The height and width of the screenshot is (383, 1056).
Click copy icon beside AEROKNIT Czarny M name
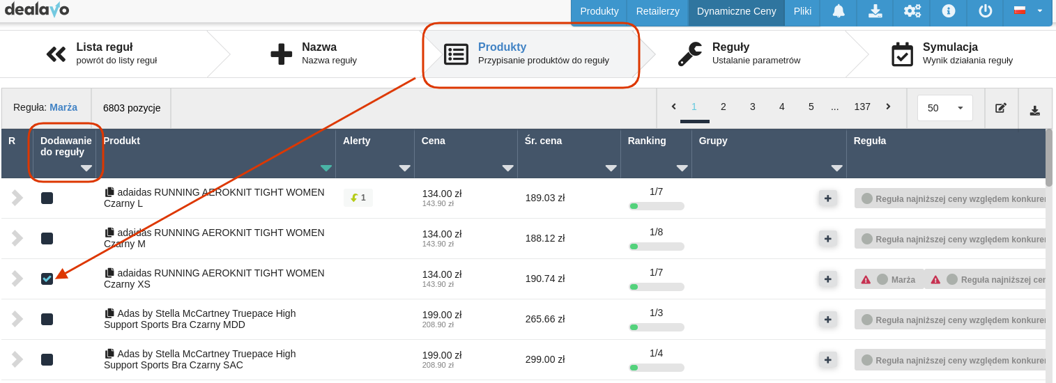(109, 233)
